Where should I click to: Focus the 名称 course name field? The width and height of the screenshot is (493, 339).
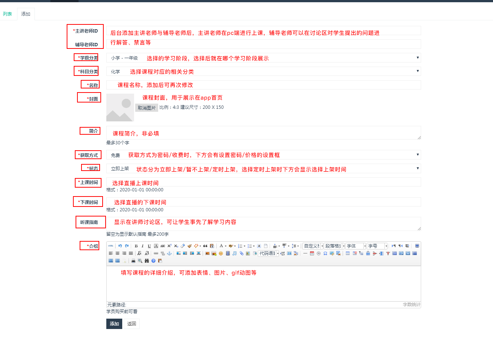(263, 85)
